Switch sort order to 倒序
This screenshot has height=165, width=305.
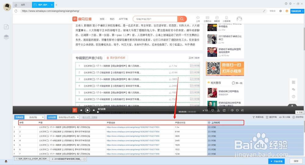tap(197, 58)
